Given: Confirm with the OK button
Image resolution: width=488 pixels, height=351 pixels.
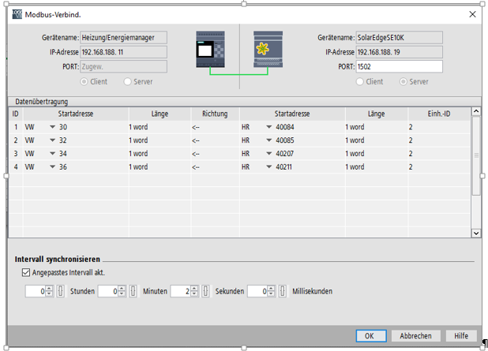Looking at the screenshot, I should tap(369, 335).
